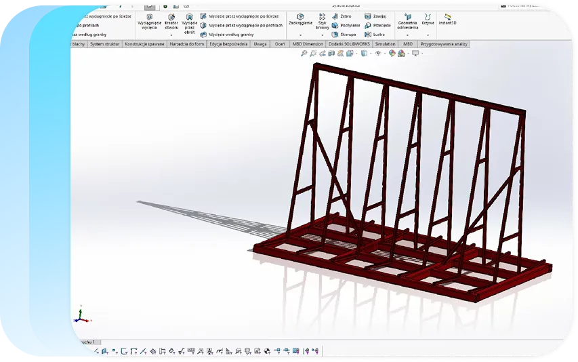Click the Zoom to Area icon

(x=313, y=54)
